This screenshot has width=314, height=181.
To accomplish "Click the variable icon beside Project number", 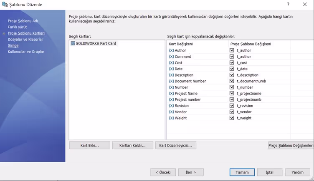I will 172,99.
